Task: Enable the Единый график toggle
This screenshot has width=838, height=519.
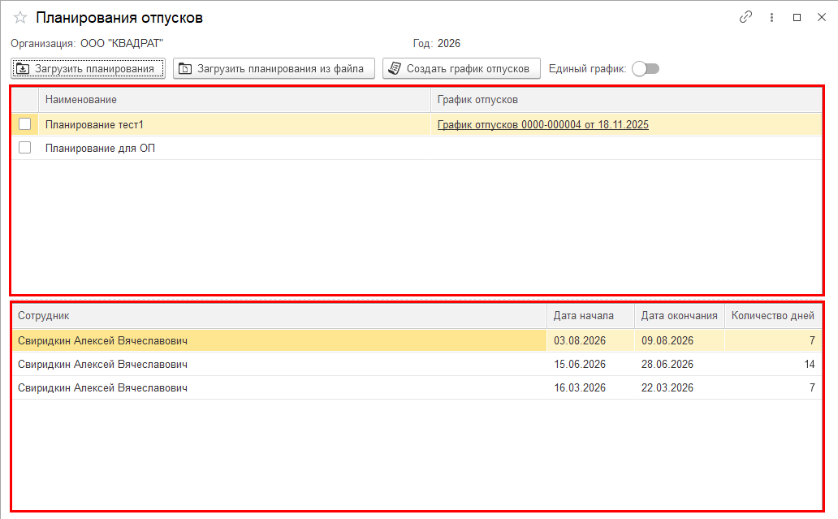Action: [646, 69]
